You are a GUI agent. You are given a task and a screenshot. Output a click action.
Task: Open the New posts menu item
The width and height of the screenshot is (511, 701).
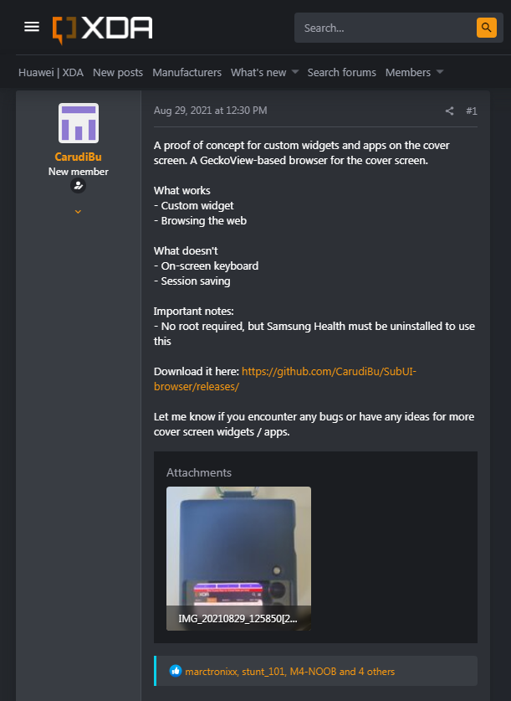[x=118, y=72]
